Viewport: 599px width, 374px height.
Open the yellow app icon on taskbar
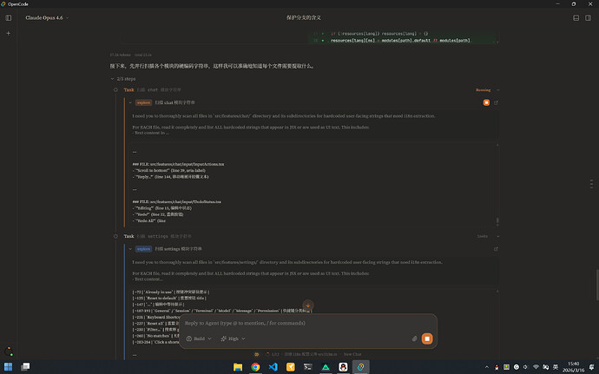pyautogui.click(x=290, y=367)
